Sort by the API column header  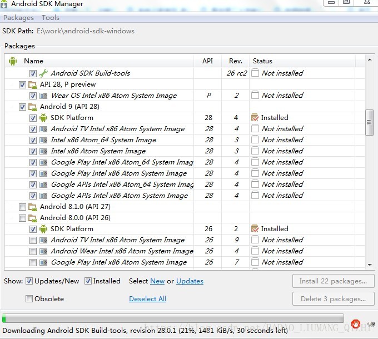[207, 61]
